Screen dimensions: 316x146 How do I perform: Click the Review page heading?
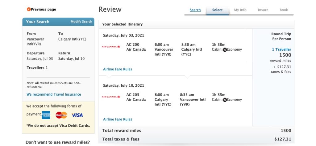pyautogui.click(x=110, y=10)
